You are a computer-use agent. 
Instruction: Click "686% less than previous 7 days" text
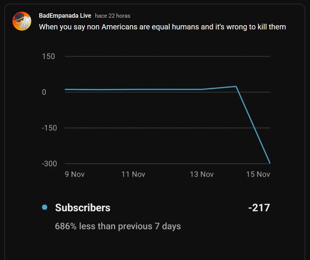pyautogui.click(x=118, y=226)
